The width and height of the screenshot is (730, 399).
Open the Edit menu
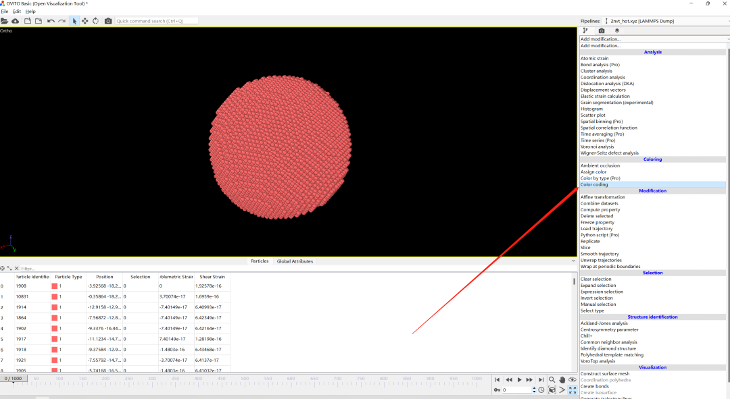pyautogui.click(x=17, y=11)
